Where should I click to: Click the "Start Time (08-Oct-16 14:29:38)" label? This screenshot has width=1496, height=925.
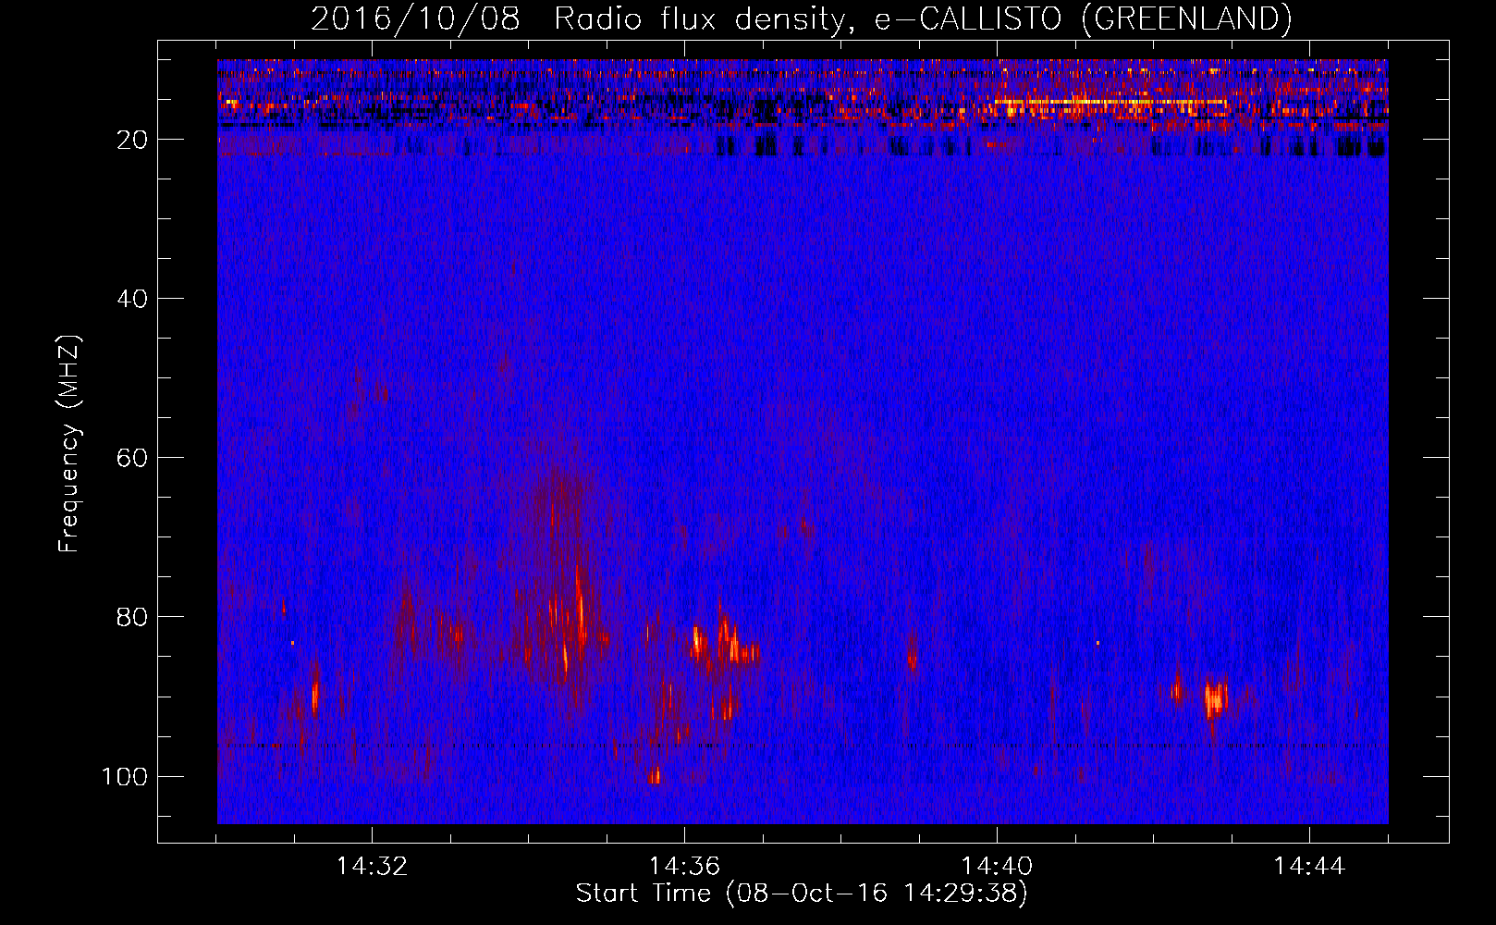pyautogui.click(x=802, y=894)
